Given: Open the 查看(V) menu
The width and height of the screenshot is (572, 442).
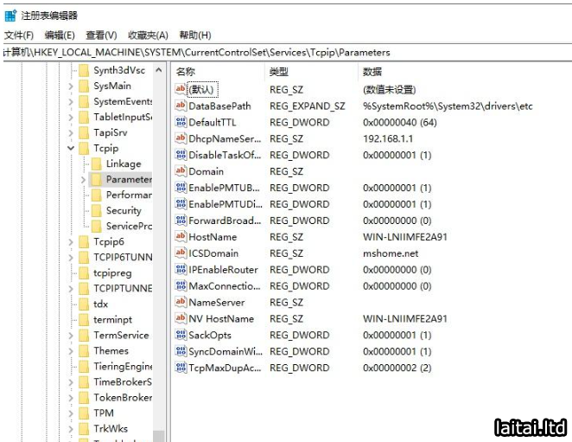Looking at the screenshot, I should tap(101, 35).
